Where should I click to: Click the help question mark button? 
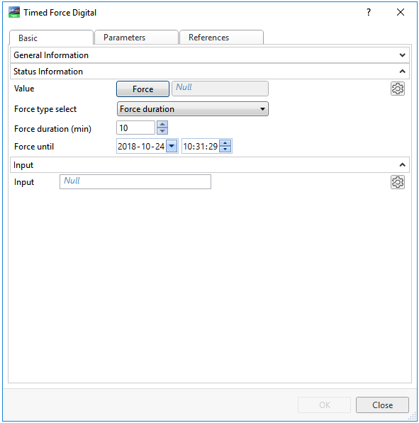pyautogui.click(x=369, y=12)
